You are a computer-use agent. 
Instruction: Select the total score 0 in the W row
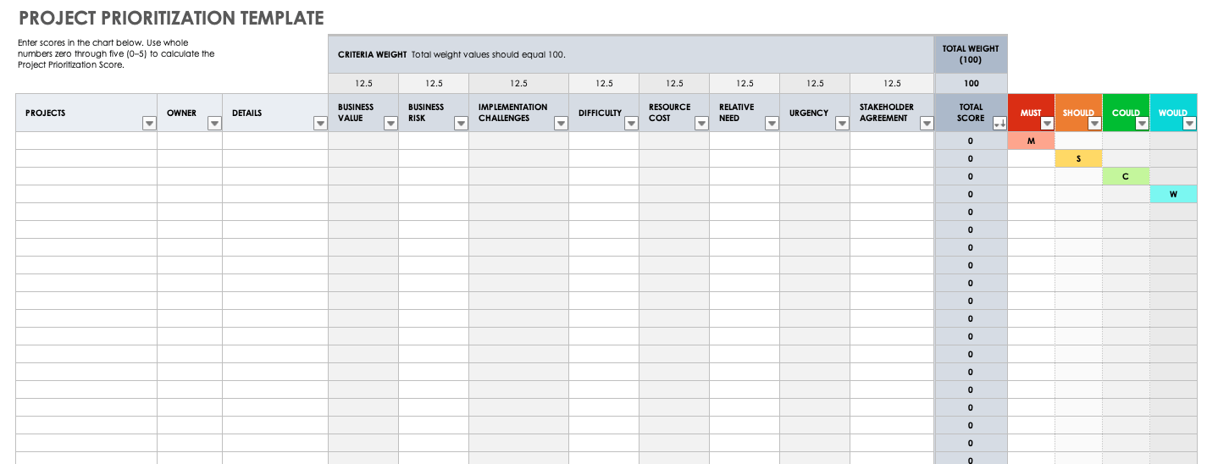tap(971, 195)
